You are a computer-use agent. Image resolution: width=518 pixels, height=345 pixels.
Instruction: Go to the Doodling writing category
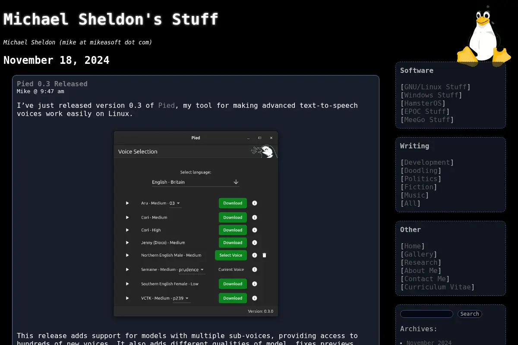tap(420, 170)
